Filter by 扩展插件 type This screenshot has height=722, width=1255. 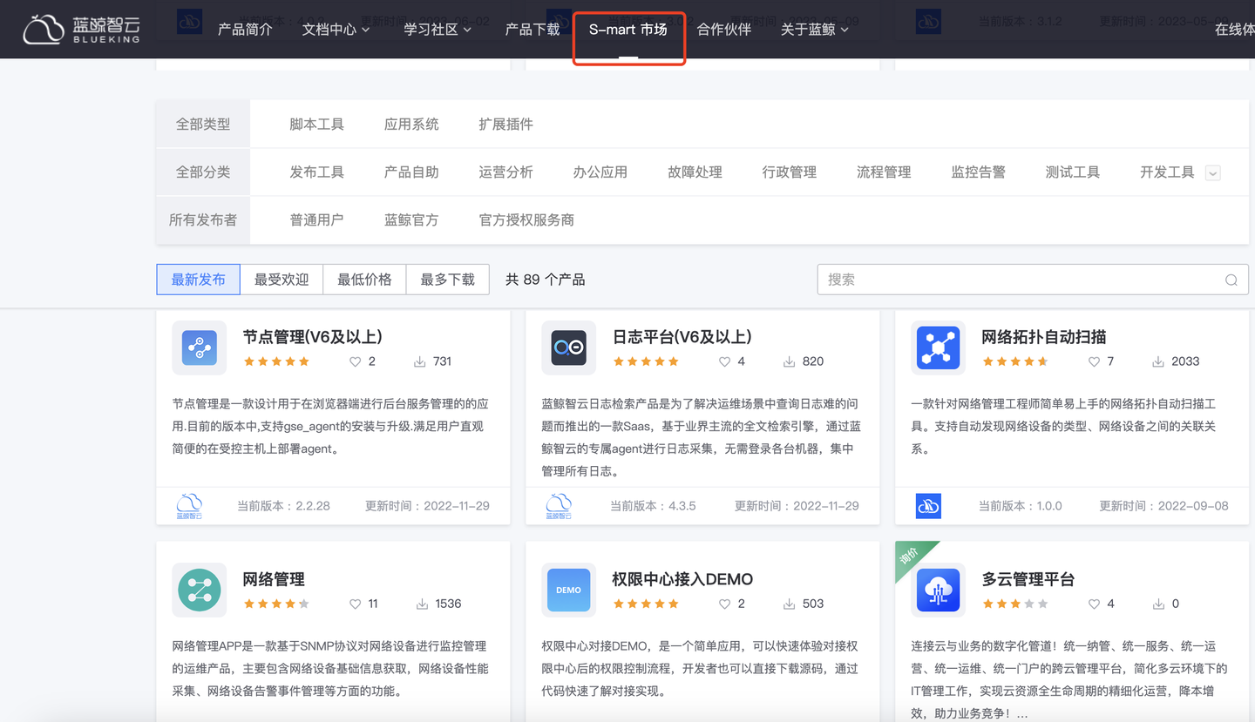[x=506, y=125]
